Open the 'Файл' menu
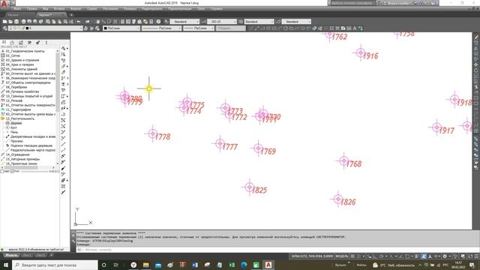The height and width of the screenshot is (270, 480). coord(17,9)
